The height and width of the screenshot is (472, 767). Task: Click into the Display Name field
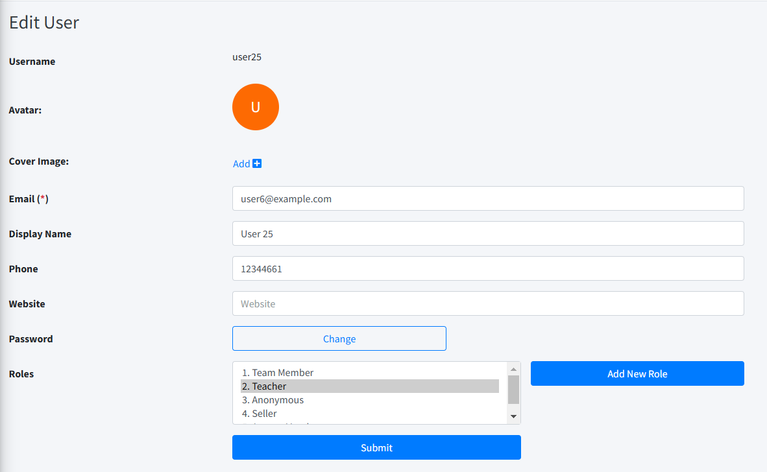[487, 233]
